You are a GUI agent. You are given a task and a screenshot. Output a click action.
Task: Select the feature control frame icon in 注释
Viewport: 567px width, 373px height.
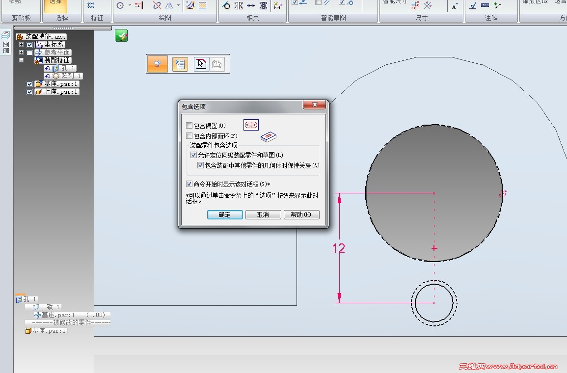coord(486,5)
